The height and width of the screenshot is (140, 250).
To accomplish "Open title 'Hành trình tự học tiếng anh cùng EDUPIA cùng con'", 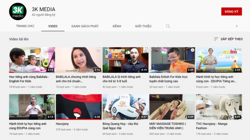I will [28, 126].
